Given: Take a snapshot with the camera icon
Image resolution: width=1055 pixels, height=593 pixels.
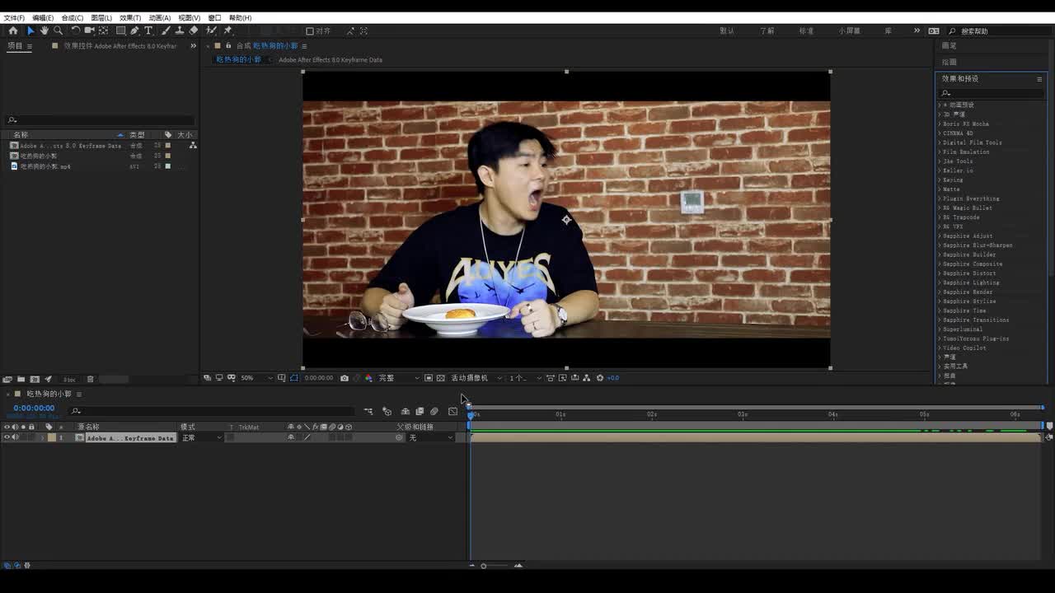Looking at the screenshot, I should click(345, 378).
